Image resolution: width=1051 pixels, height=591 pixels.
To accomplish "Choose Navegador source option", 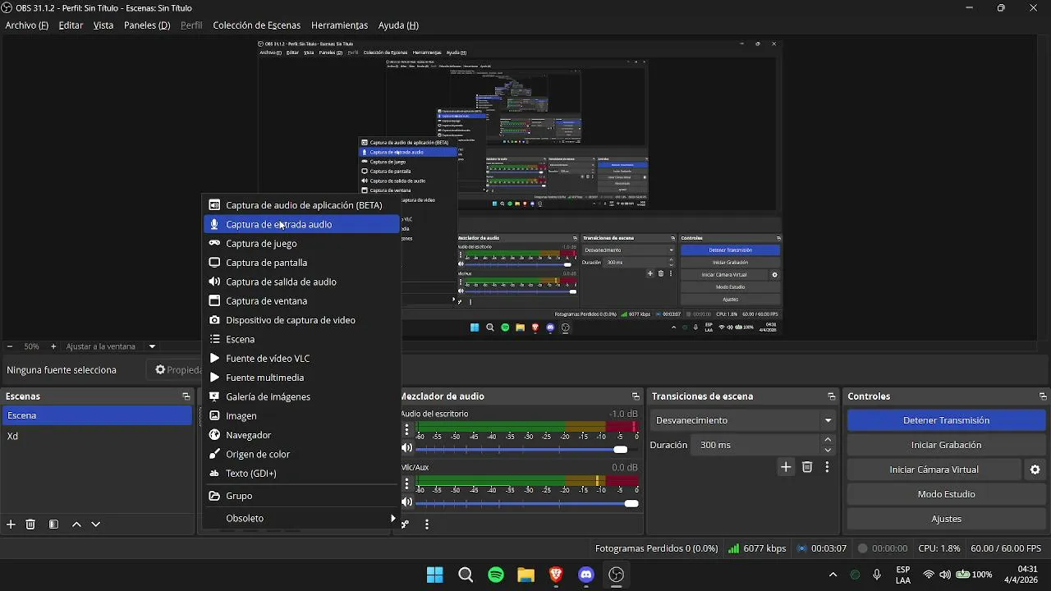I will coord(301,435).
